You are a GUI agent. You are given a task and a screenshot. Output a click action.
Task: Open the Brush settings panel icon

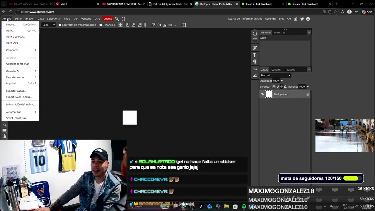pos(255,47)
